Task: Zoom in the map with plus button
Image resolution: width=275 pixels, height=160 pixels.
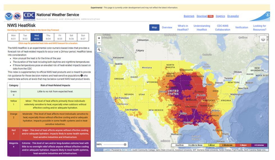Action: coord(99,38)
